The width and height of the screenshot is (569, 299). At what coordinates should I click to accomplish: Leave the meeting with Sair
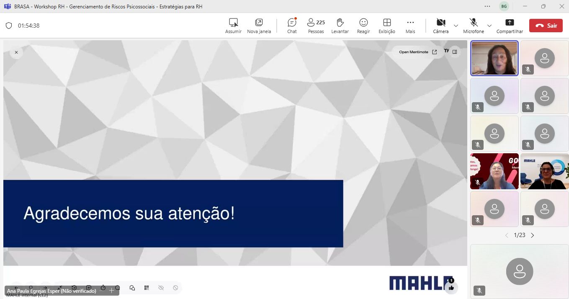[546, 26]
